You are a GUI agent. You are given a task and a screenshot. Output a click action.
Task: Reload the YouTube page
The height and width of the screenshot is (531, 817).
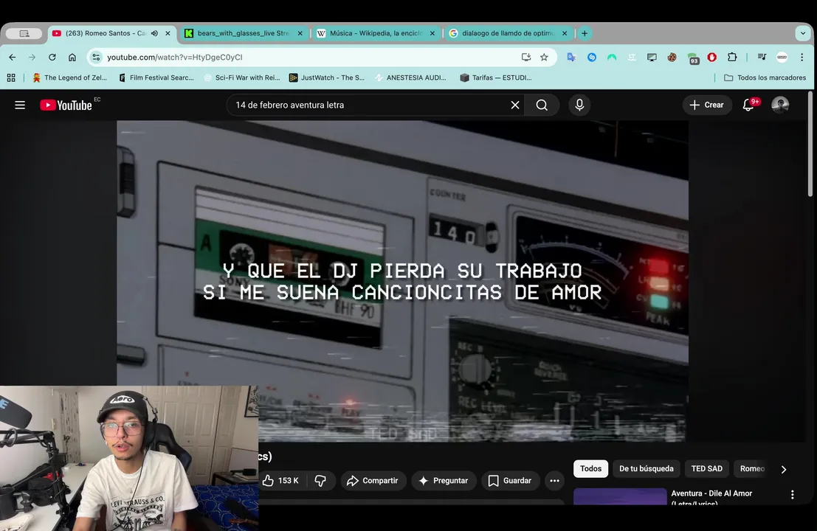point(52,58)
